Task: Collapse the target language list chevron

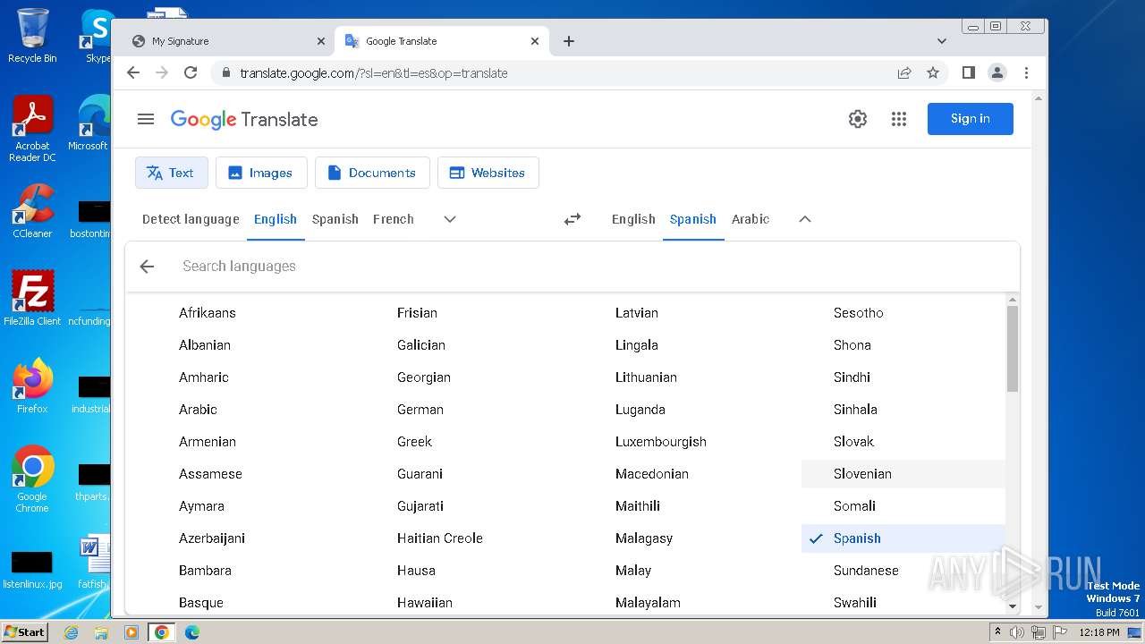Action: [x=805, y=219]
